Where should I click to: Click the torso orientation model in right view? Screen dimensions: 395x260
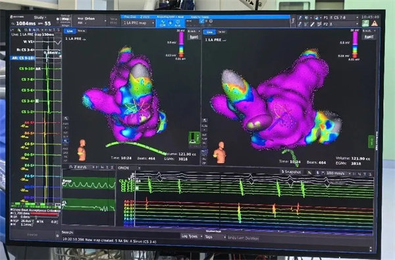tap(220, 152)
